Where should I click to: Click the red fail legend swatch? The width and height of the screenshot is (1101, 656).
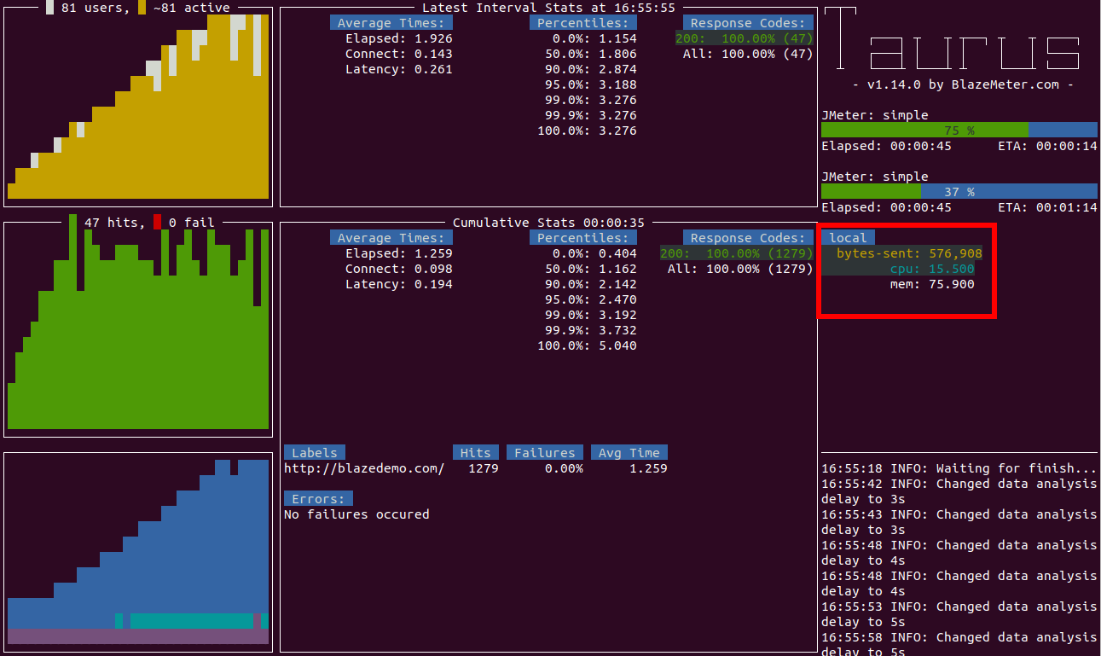coord(157,222)
